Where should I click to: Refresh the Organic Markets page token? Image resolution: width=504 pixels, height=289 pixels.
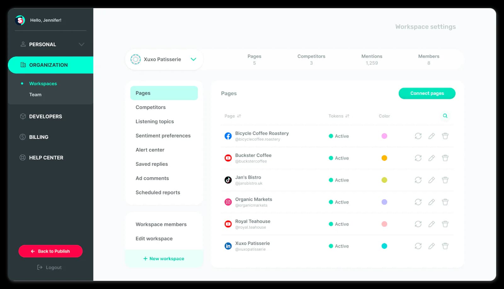pyautogui.click(x=418, y=202)
